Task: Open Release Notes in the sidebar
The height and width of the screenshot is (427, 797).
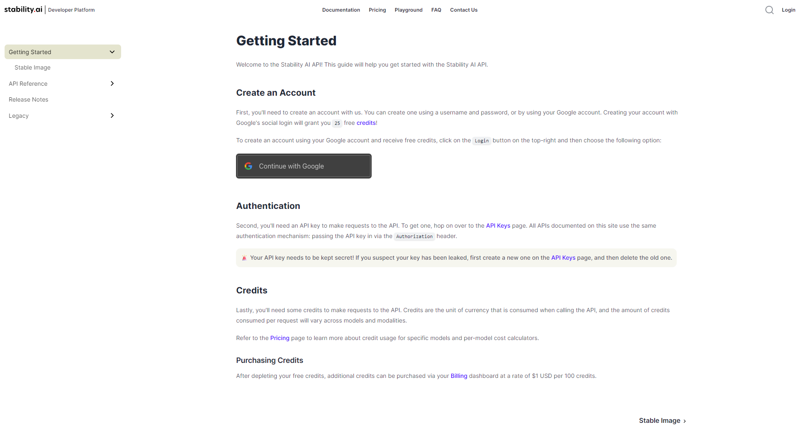Action: tap(28, 99)
